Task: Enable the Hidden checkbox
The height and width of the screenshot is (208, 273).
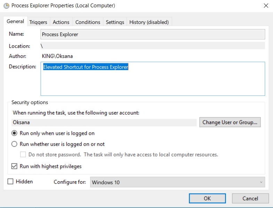Action: 10,182
